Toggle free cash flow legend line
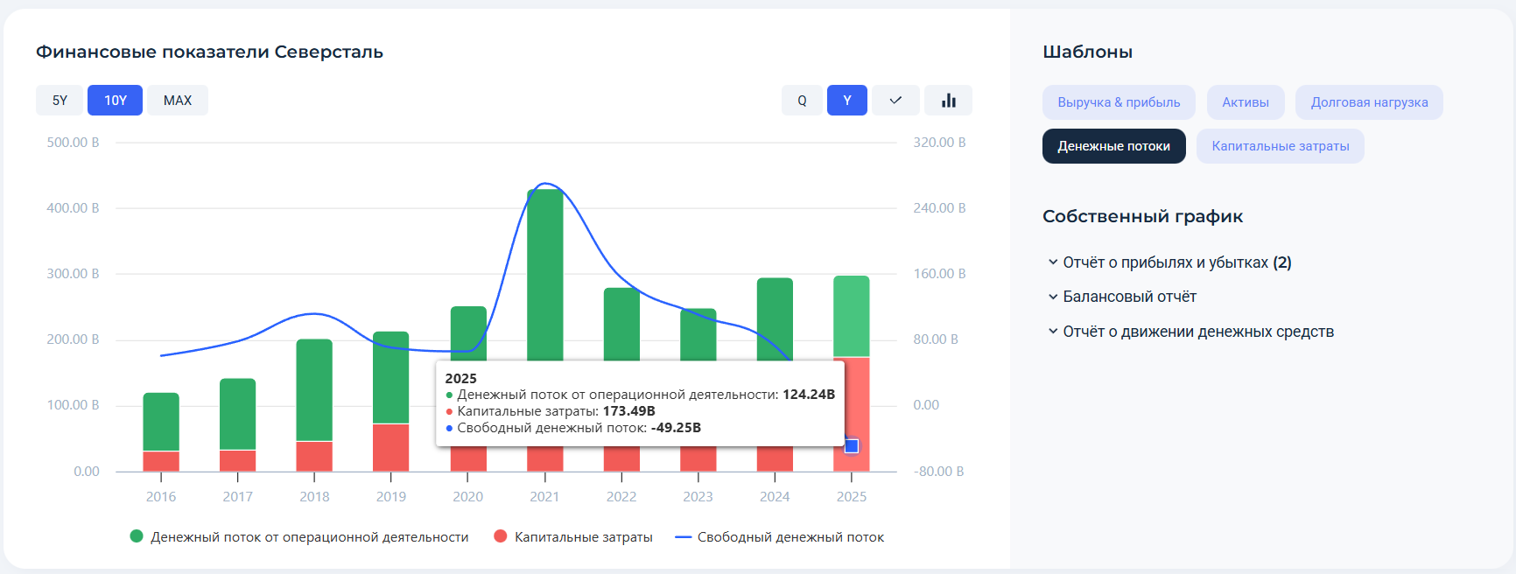The height and width of the screenshot is (574, 1516). (684, 536)
